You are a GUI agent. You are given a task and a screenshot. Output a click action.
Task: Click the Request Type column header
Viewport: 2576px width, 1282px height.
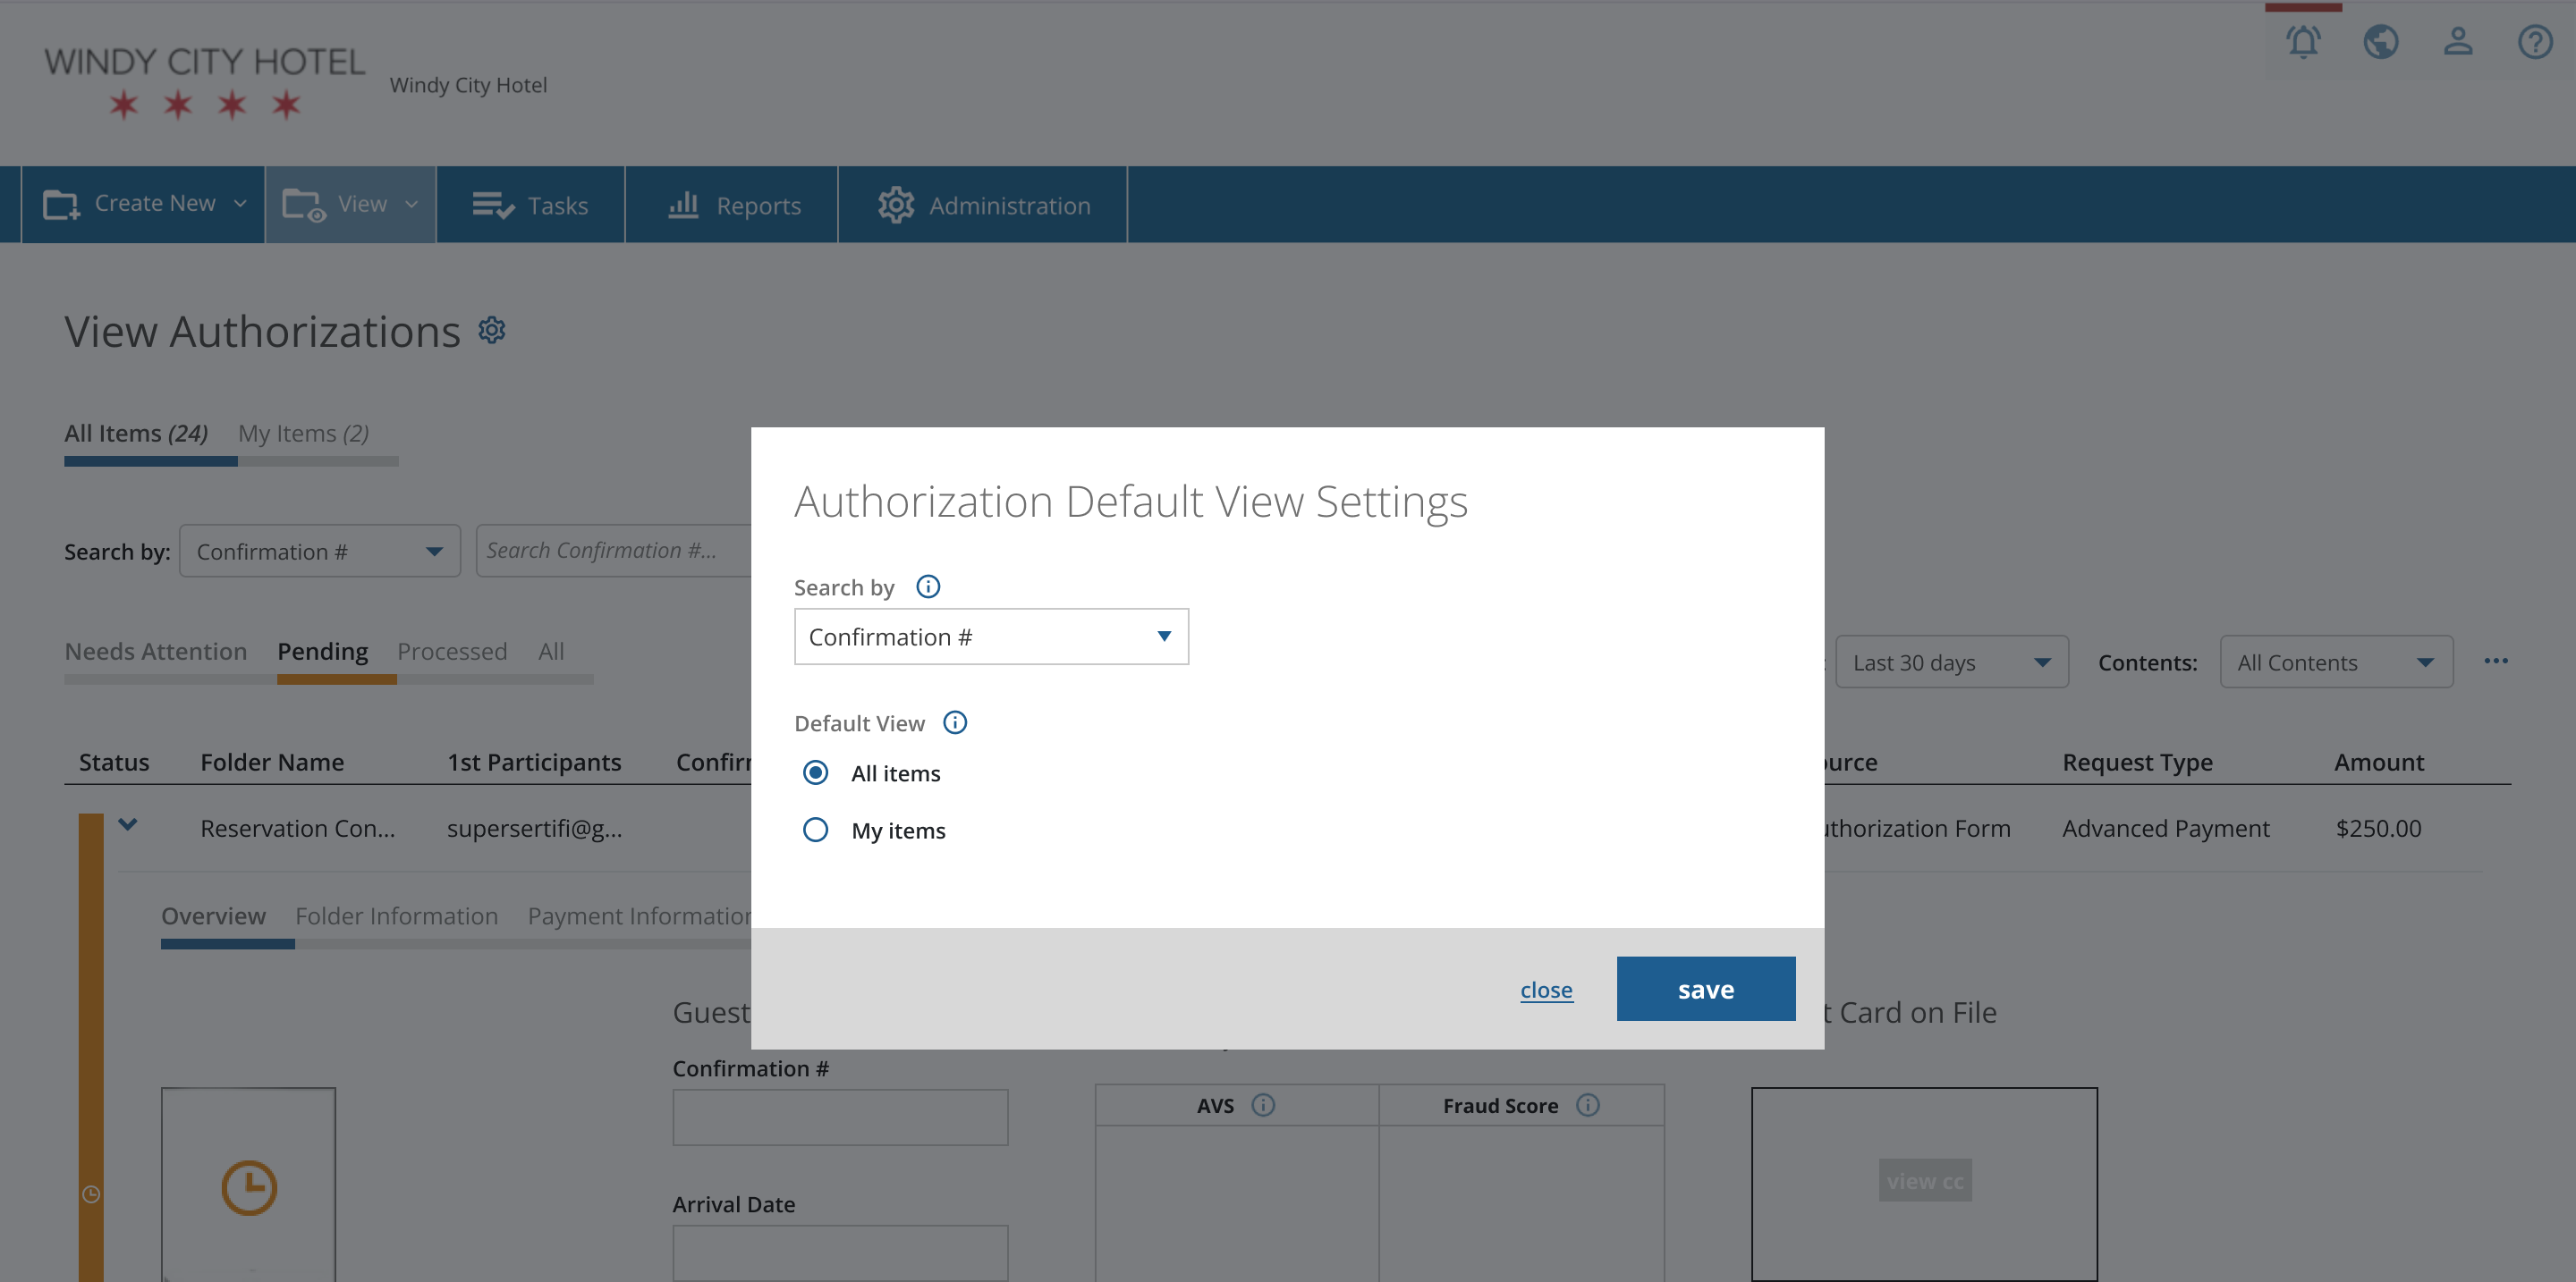(2137, 763)
